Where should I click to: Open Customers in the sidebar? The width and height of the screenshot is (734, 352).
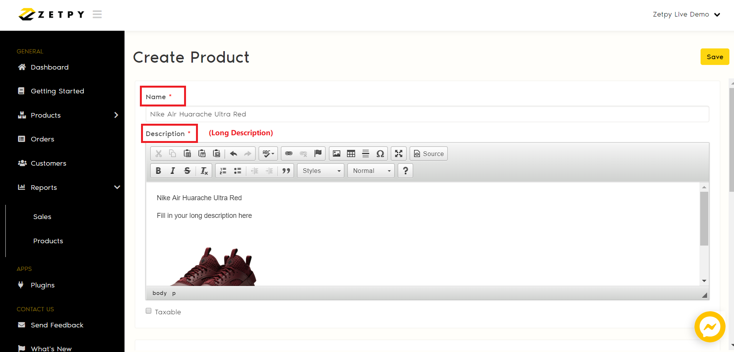pyautogui.click(x=48, y=163)
